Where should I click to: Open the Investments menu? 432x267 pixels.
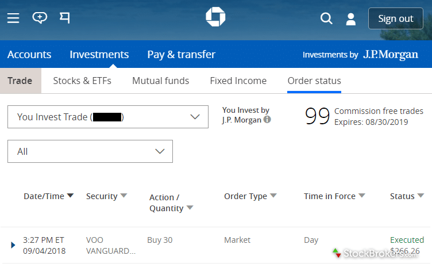[99, 55]
